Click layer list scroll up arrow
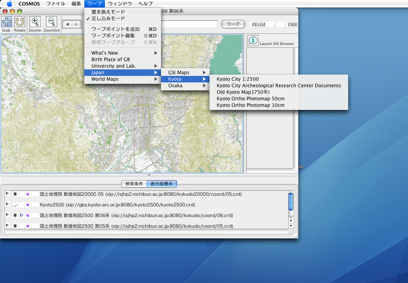The height and width of the screenshot is (283, 408). (291, 220)
